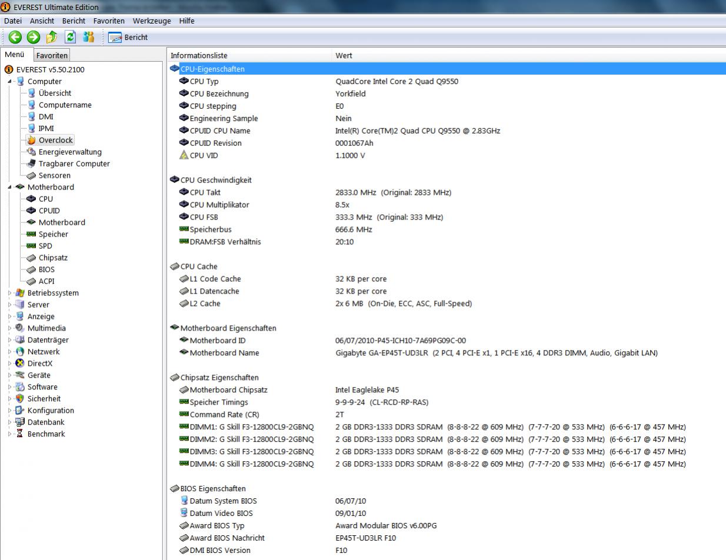
Task: Open the Hilfe menu
Action: (187, 21)
